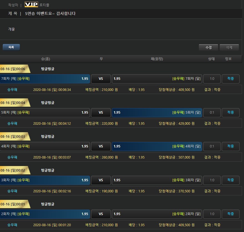Open 적중 info for the 4회차 row
This screenshot has height=232, width=244.
230,146
